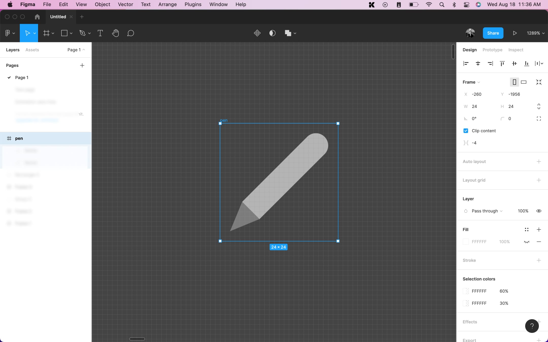The width and height of the screenshot is (548, 342).
Task: Open Frame tools dropdown arrow
Action: (x=53, y=33)
